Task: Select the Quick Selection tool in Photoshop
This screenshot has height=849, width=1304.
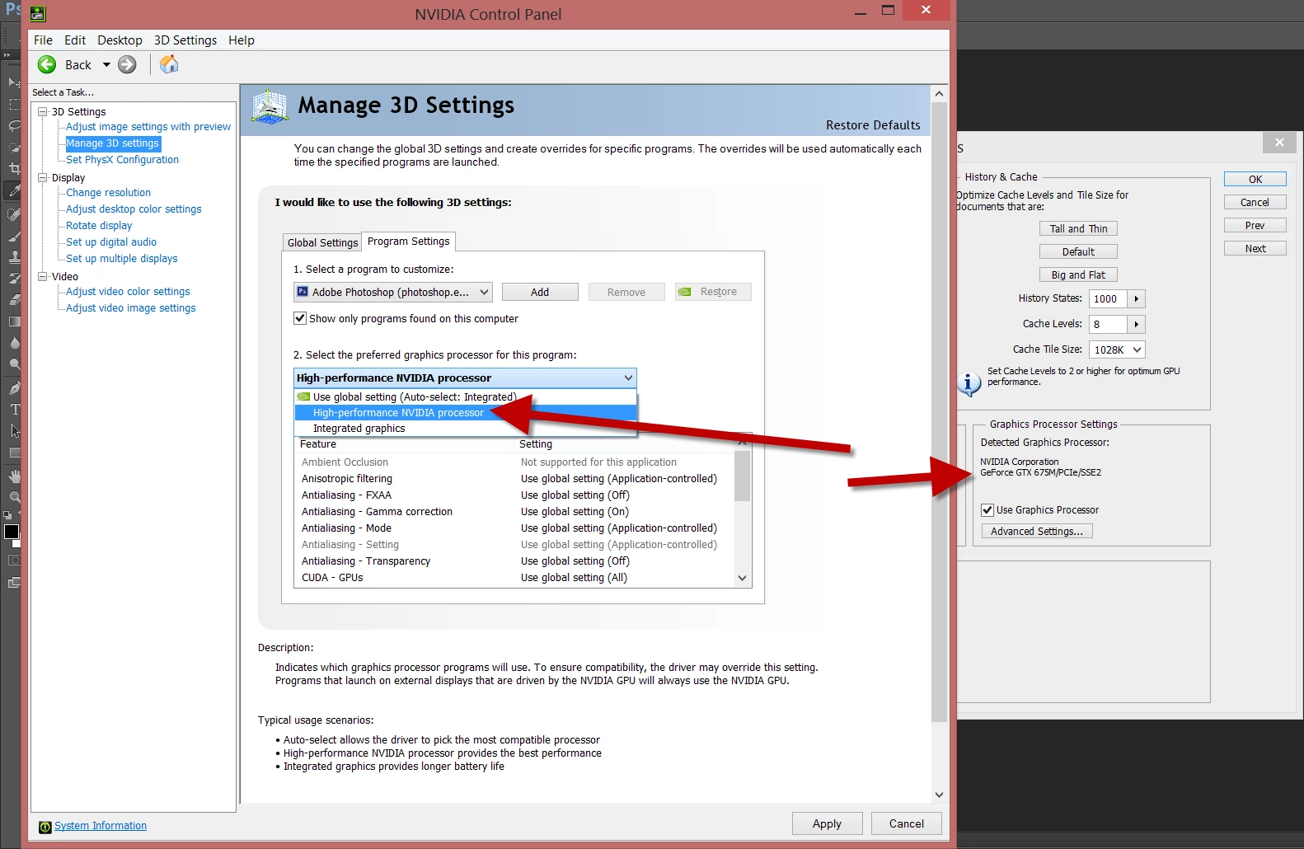Action: click(x=14, y=148)
